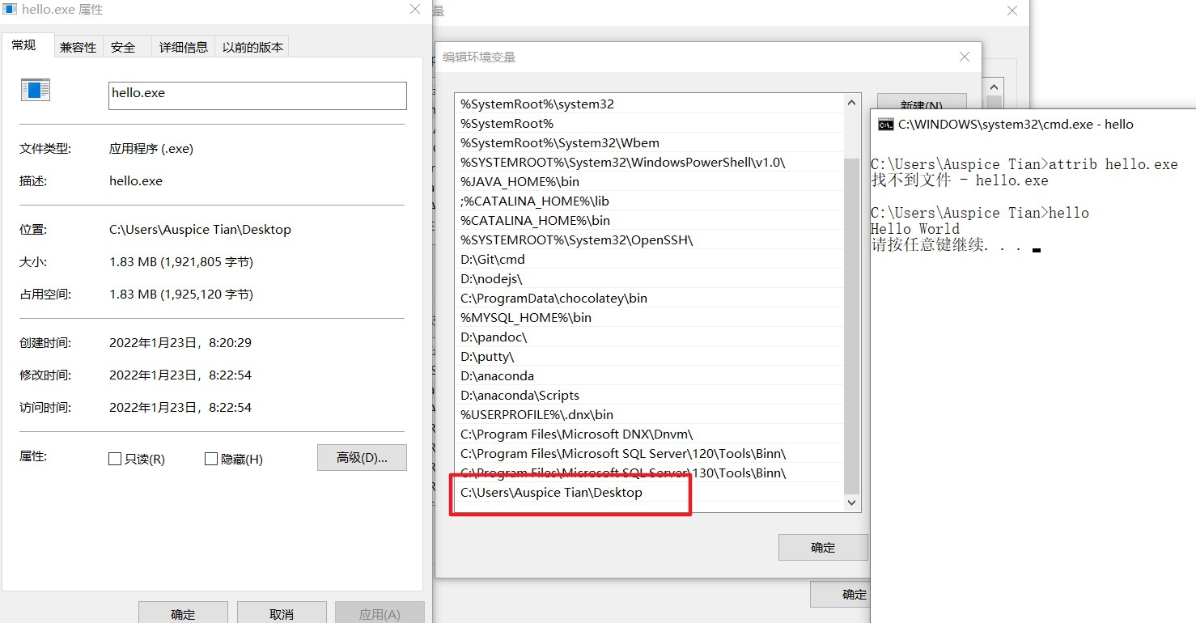Click the path list scrollbar down arrow

(851, 502)
